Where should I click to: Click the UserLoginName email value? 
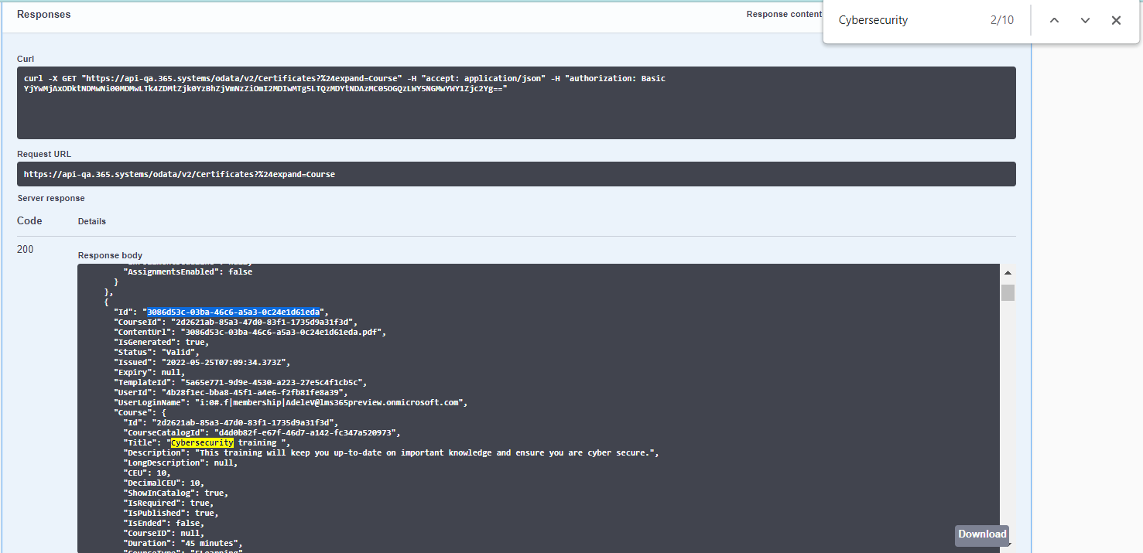click(x=325, y=402)
